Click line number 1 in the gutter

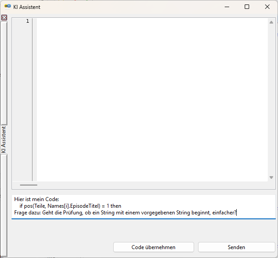click(28, 21)
